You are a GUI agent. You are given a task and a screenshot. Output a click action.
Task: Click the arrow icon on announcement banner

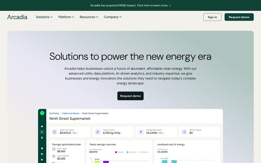point(170,5)
